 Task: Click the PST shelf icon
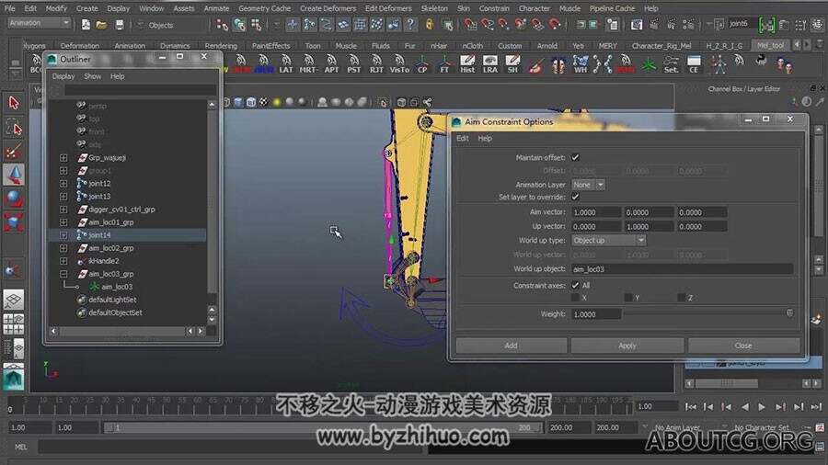pos(354,63)
